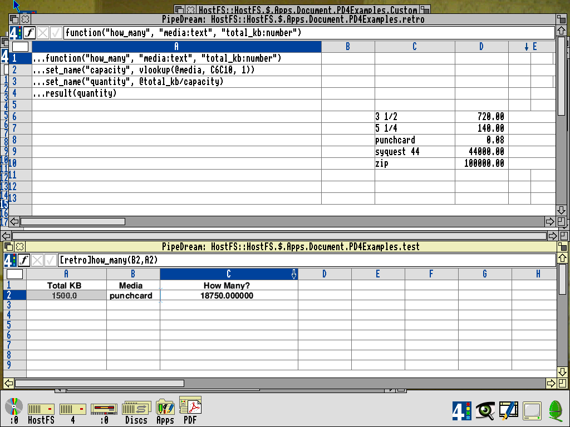Click the cell-reference box in the retro window
Viewport: 570px width, 427px height.
click(x=21, y=47)
